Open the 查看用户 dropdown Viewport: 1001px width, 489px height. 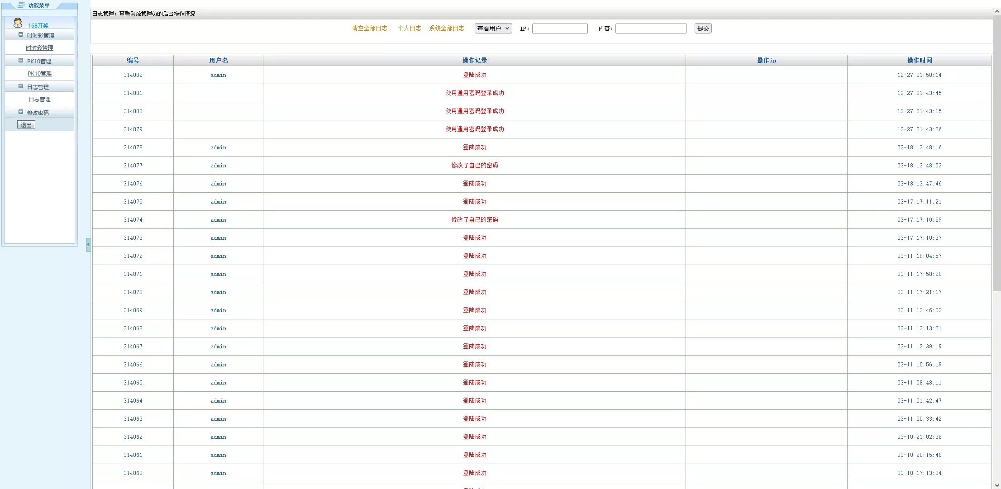pyautogui.click(x=493, y=28)
